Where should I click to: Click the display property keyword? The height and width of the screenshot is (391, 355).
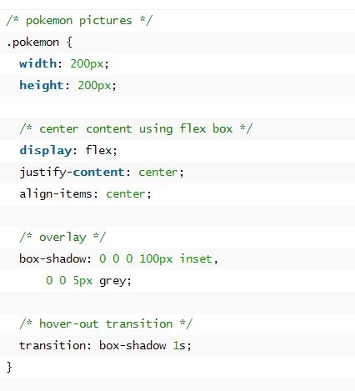click(x=46, y=151)
